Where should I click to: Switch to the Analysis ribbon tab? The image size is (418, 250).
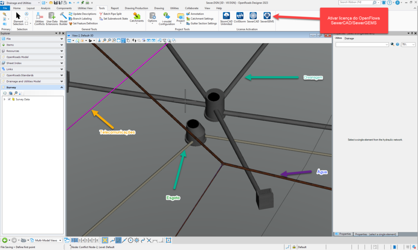pos(46,8)
